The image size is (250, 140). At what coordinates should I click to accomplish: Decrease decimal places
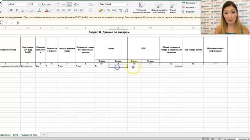127,10
